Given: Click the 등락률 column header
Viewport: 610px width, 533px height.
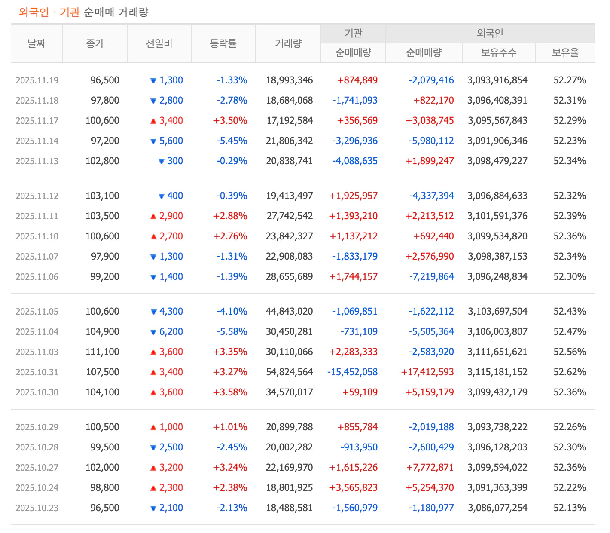Looking at the screenshot, I should 223,43.
